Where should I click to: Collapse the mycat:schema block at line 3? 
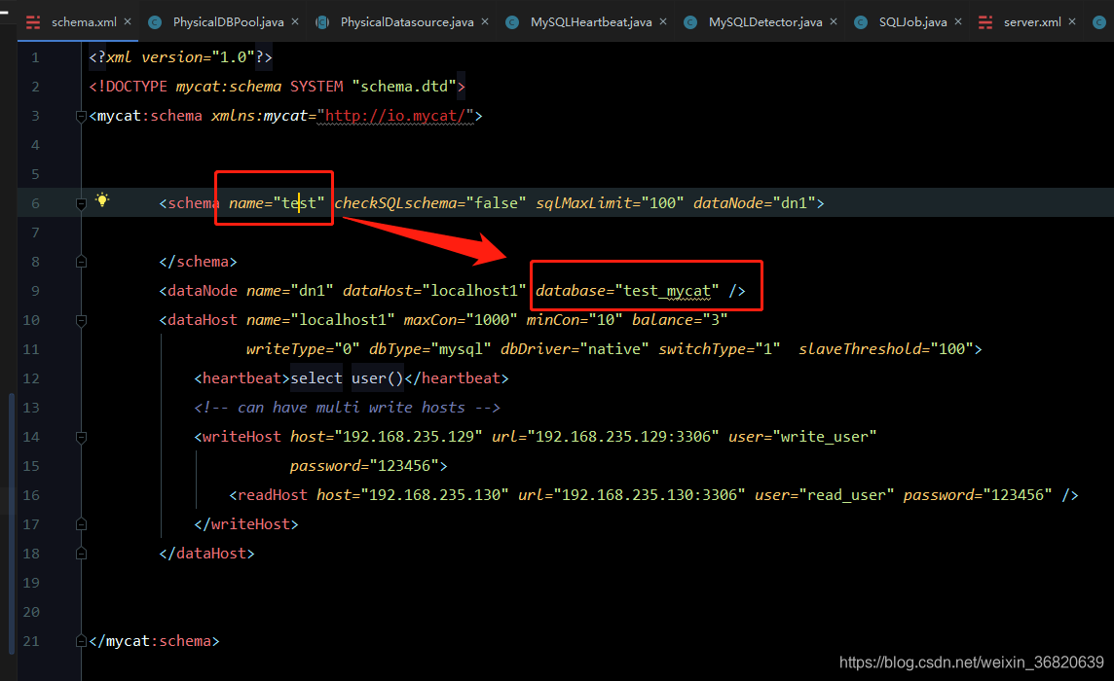tap(81, 117)
